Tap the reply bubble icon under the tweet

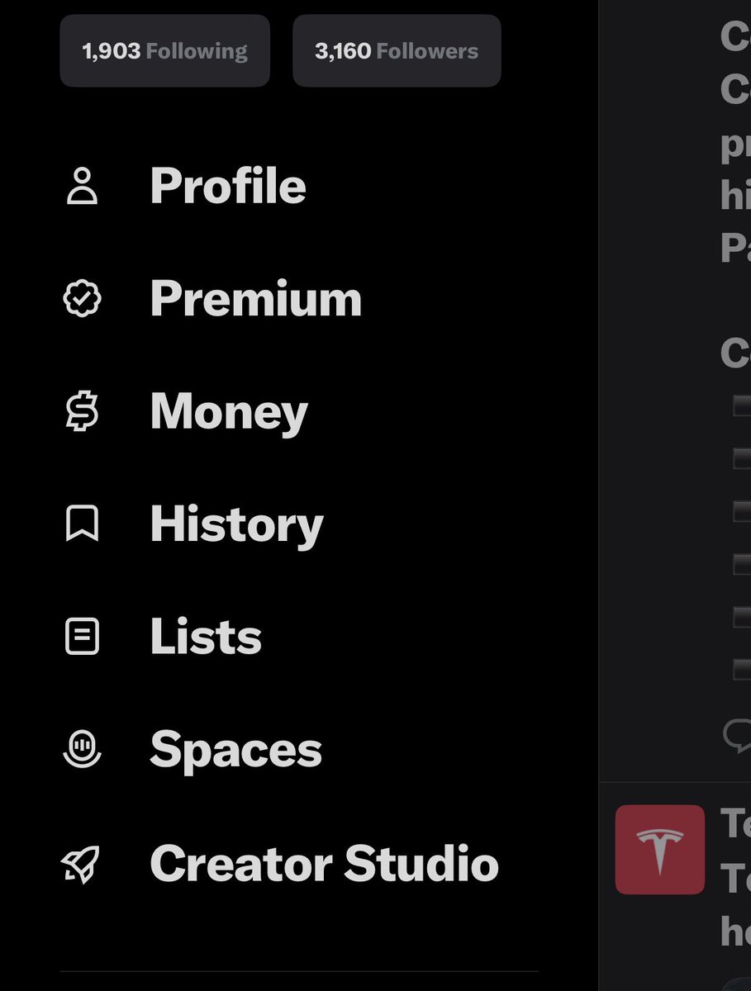pyautogui.click(x=737, y=733)
